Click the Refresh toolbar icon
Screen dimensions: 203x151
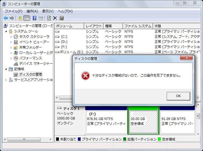[49, 18]
